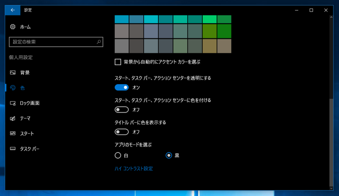Check 背景から自動的にアクセント カラーを選ぶ checkbox
The image size is (339, 196).
point(118,62)
